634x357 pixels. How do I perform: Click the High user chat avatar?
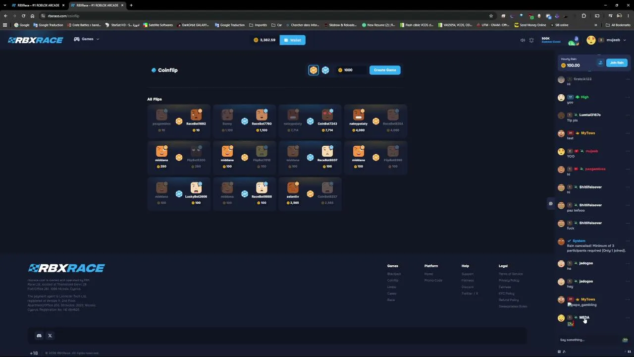[561, 98]
